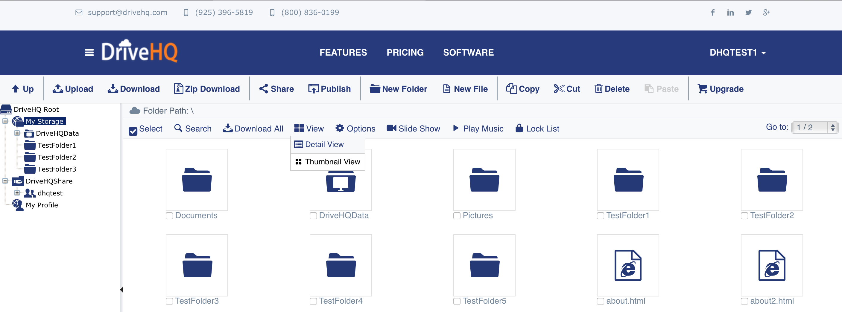Viewport: 842px width, 312px height.
Task: Click the Publish icon
Action: tap(313, 89)
